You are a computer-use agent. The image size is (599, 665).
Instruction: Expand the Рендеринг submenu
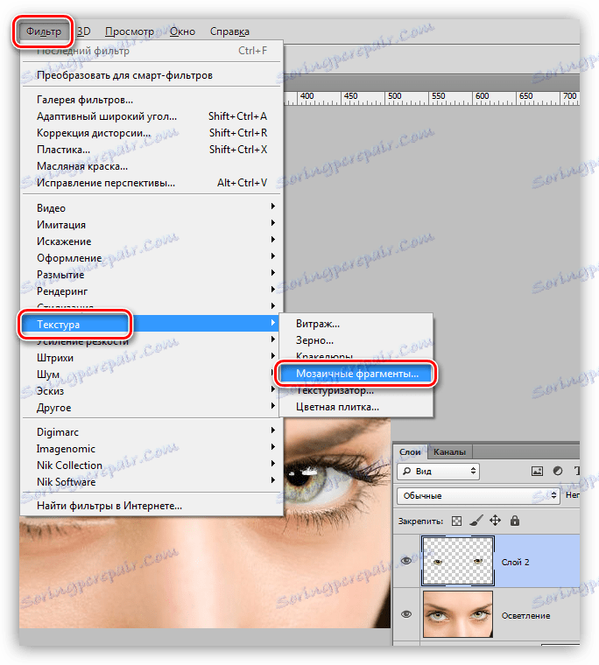152,290
